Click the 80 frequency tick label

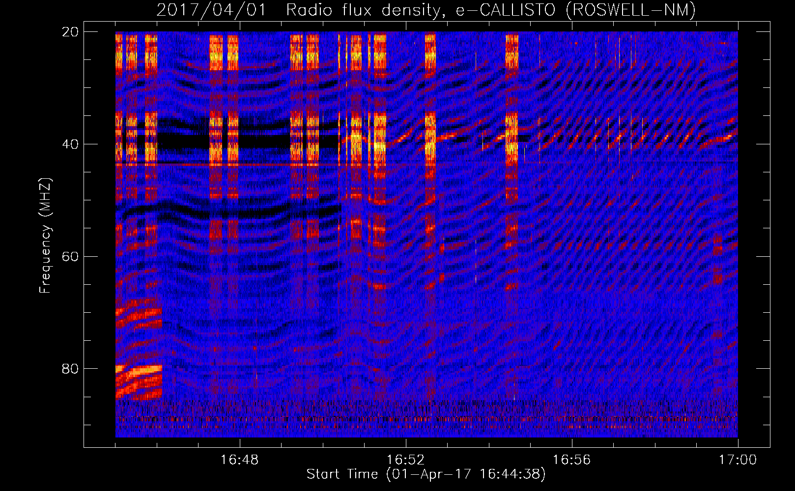tap(70, 369)
